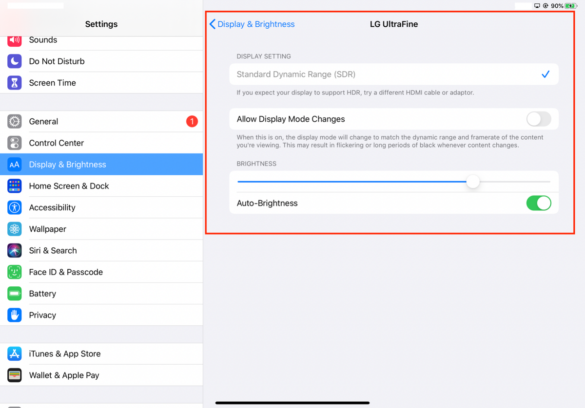Tap the Accessibility figure icon
Image resolution: width=585 pixels, height=408 pixels.
(15, 207)
